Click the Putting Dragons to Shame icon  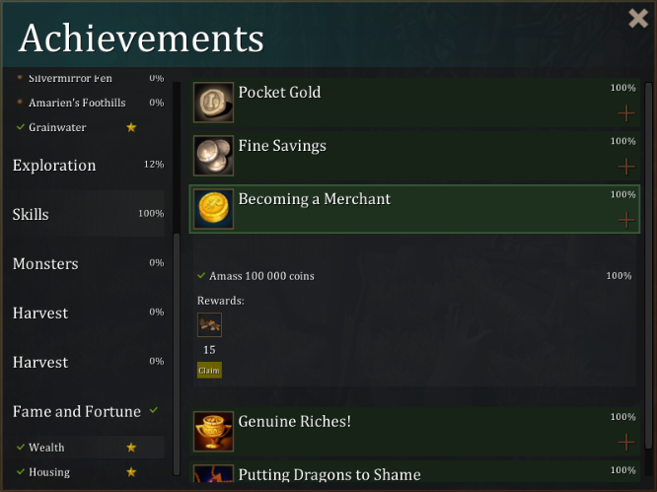pos(213,478)
